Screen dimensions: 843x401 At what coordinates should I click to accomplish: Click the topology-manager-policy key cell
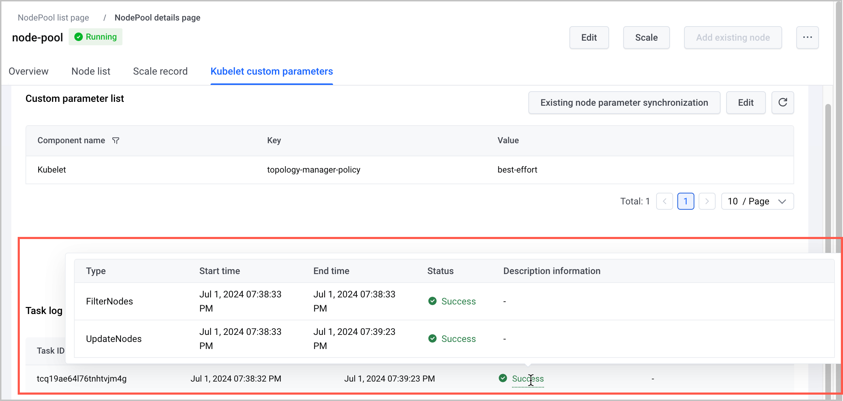pyautogui.click(x=314, y=170)
